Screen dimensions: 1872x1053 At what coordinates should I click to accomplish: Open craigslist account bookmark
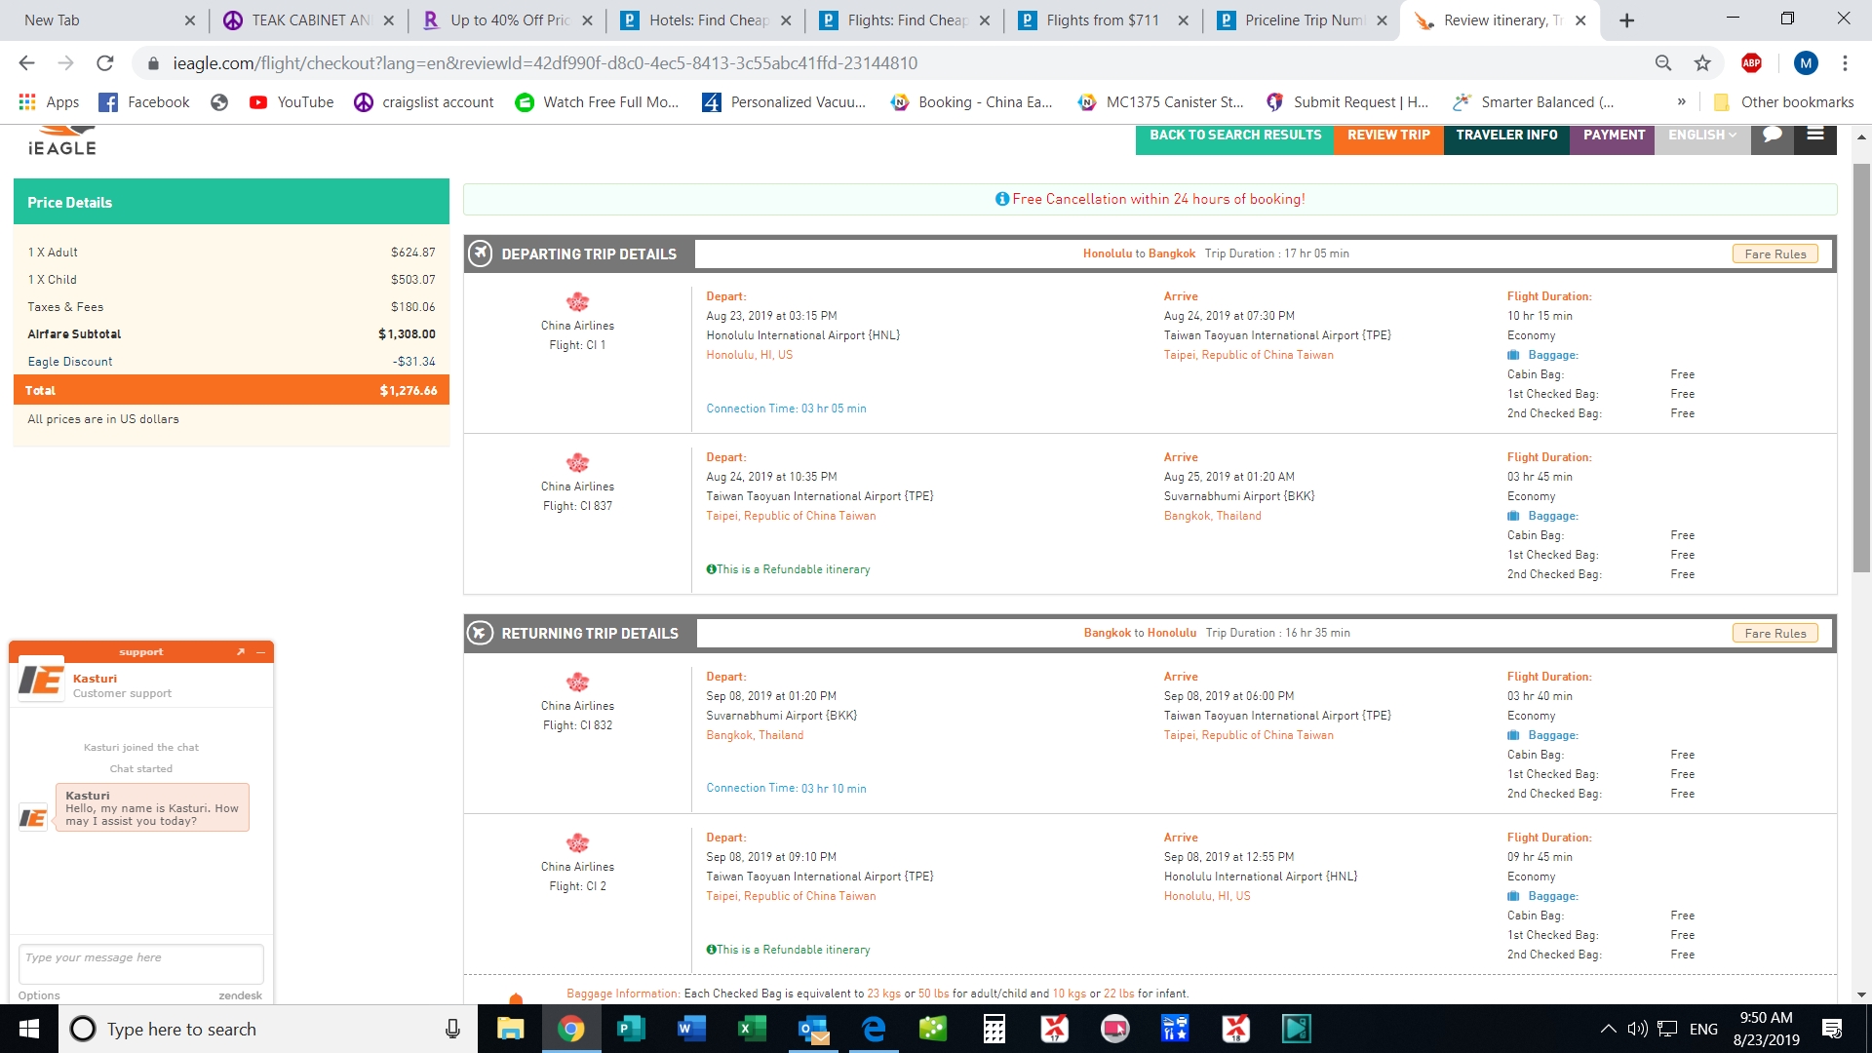424,102
